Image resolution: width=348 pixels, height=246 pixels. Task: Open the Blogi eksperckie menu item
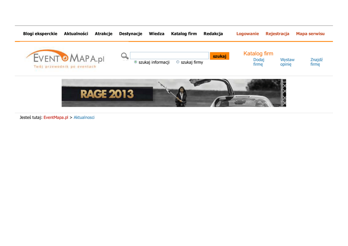tap(40, 34)
